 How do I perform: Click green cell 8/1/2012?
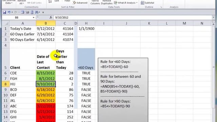click(46, 79)
